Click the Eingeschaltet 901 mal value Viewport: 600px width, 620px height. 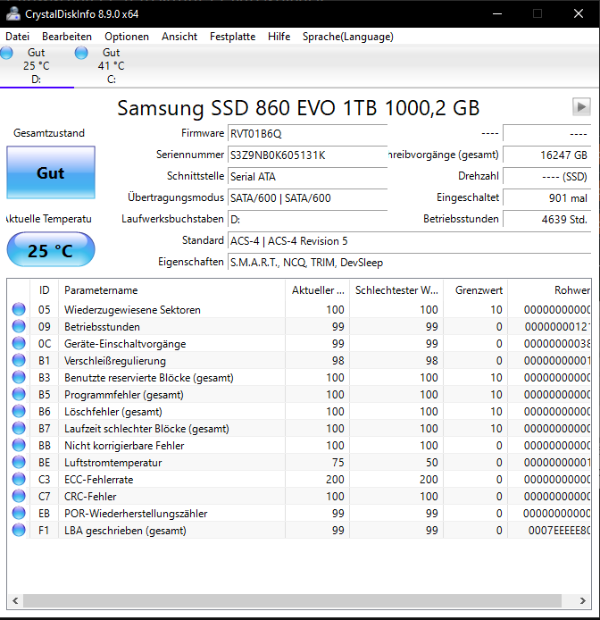tap(546, 197)
